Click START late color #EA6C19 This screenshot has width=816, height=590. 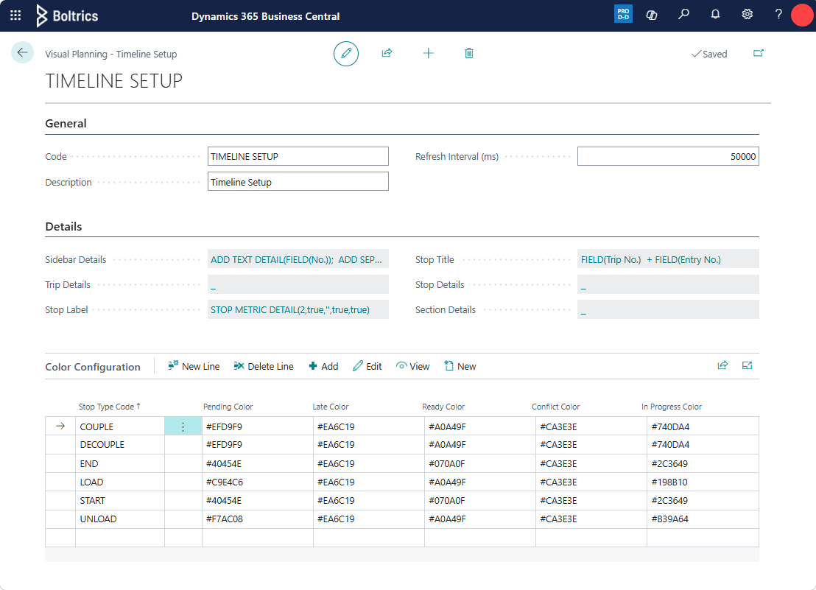[x=369, y=501]
